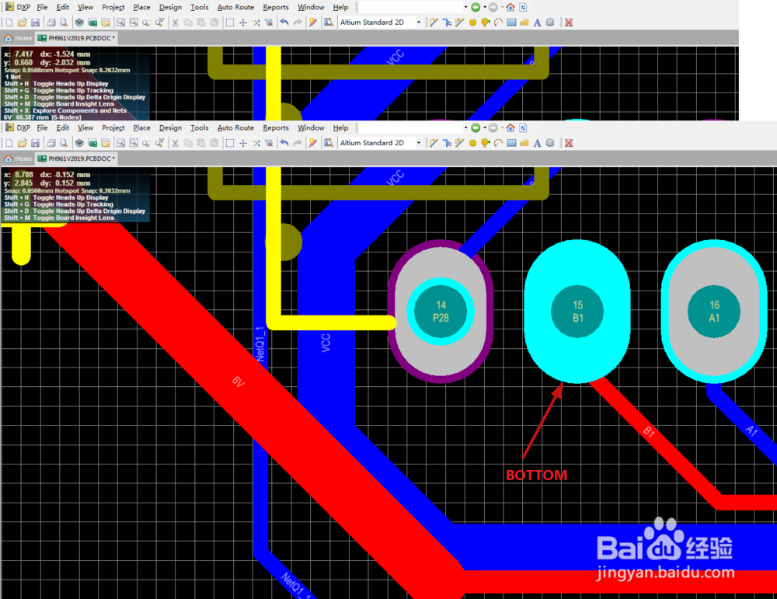Viewport: 777px width, 599px height.
Task: Open Reports menu in upper window
Action: coord(276,8)
